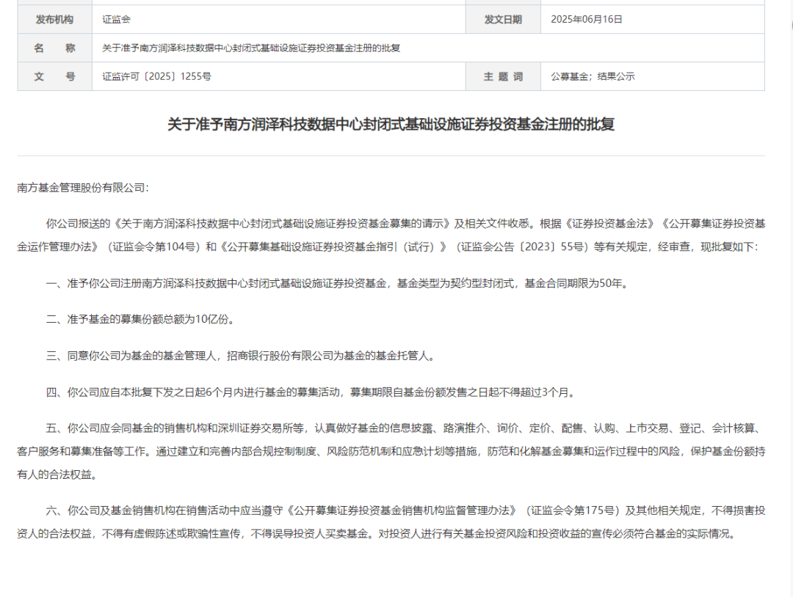The image size is (793, 597).
Task: Click the document name in the table row
Action: (x=251, y=48)
